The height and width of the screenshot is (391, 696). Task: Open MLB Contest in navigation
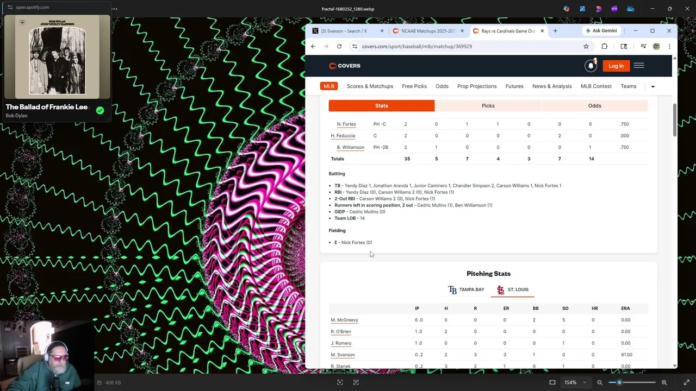tap(596, 86)
